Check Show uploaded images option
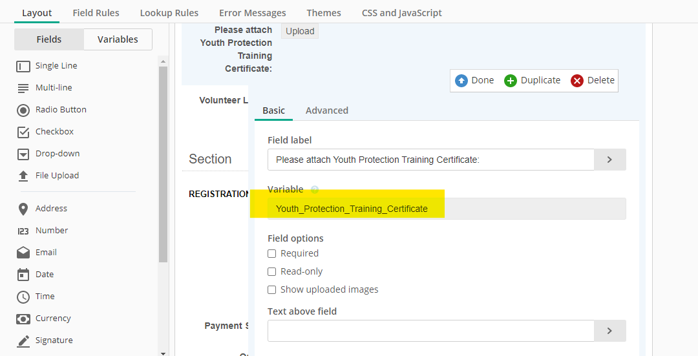Image resolution: width=698 pixels, height=356 pixels. (x=272, y=290)
